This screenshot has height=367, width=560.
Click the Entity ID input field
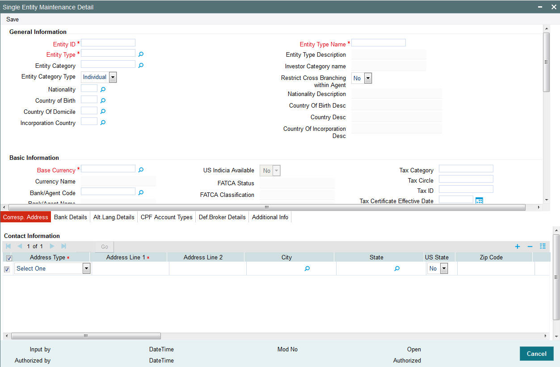click(x=108, y=43)
